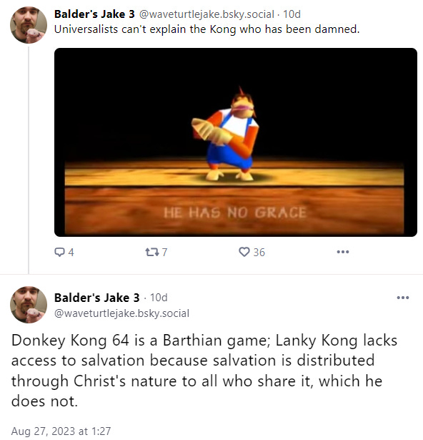This screenshot has height=440, width=423.
Task: Click the reply count number 4
Action: (x=71, y=253)
